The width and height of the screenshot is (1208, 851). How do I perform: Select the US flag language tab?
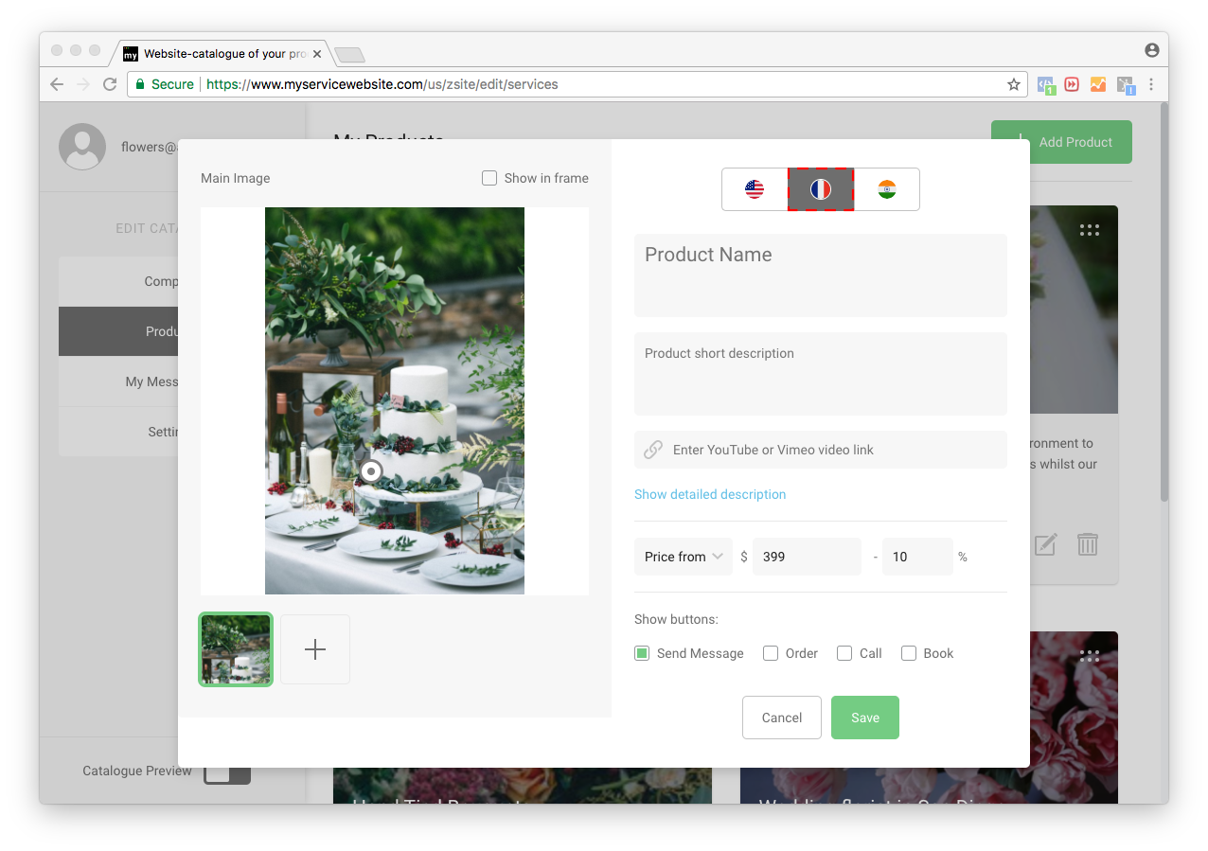(x=755, y=189)
